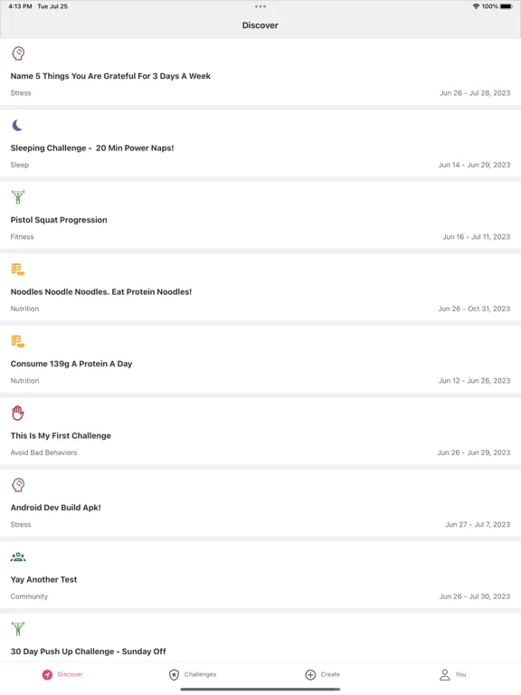Viewport: 521px width, 695px height.
Task: Click weightlifter icon above 30 Day Push Up
Action: tap(18, 629)
